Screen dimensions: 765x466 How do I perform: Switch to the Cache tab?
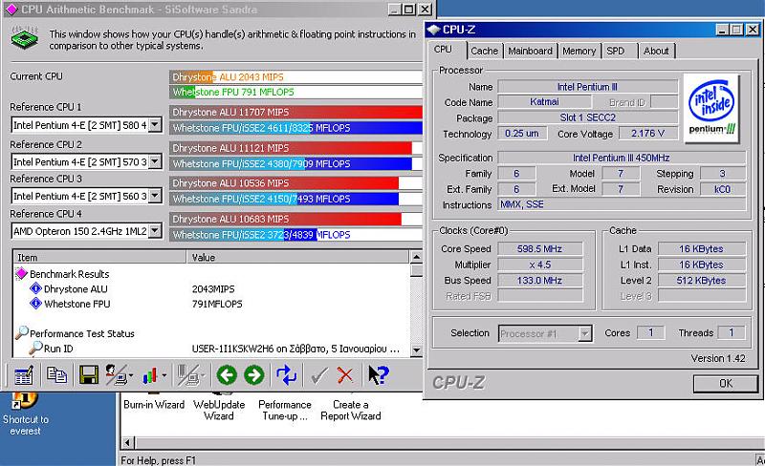pos(484,51)
